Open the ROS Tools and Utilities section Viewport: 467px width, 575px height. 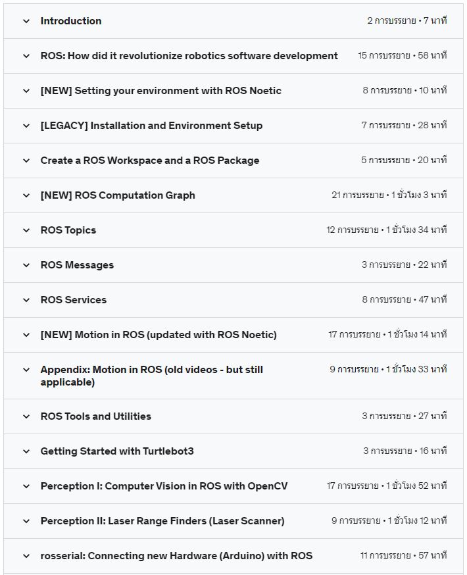[95, 416]
